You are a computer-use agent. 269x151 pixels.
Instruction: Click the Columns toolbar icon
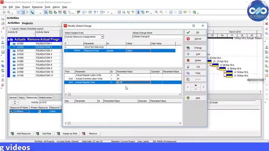[83, 12]
